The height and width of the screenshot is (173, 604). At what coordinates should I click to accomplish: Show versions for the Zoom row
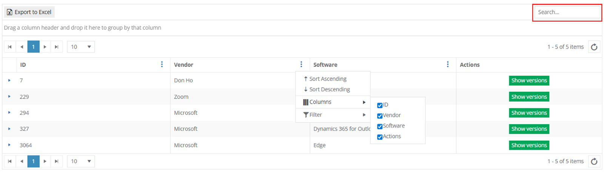(529, 97)
